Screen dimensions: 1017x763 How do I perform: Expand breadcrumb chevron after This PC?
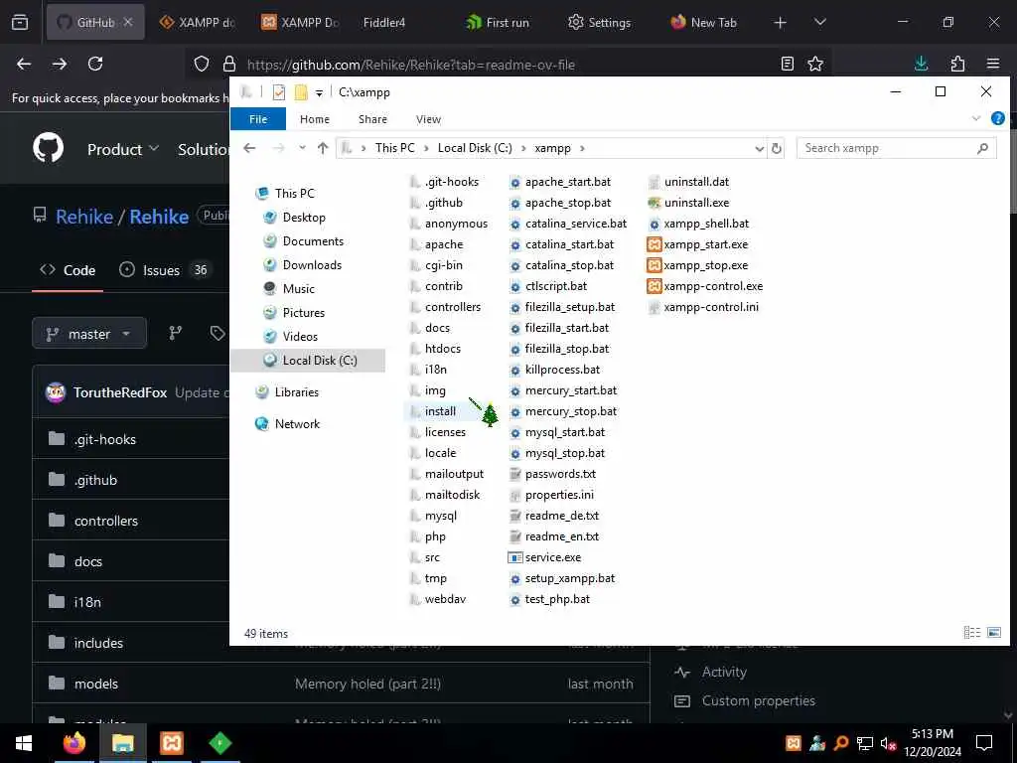426,149
